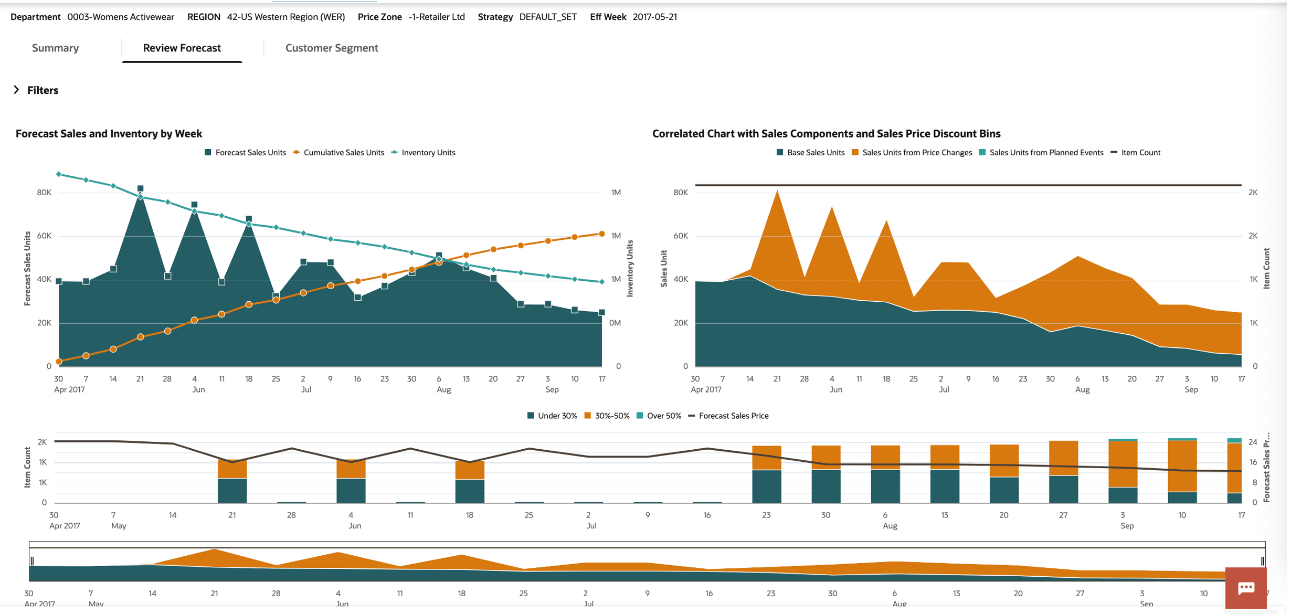1291x614 pixels.
Task: Click the Filters label
Action: click(x=43, y=90)
